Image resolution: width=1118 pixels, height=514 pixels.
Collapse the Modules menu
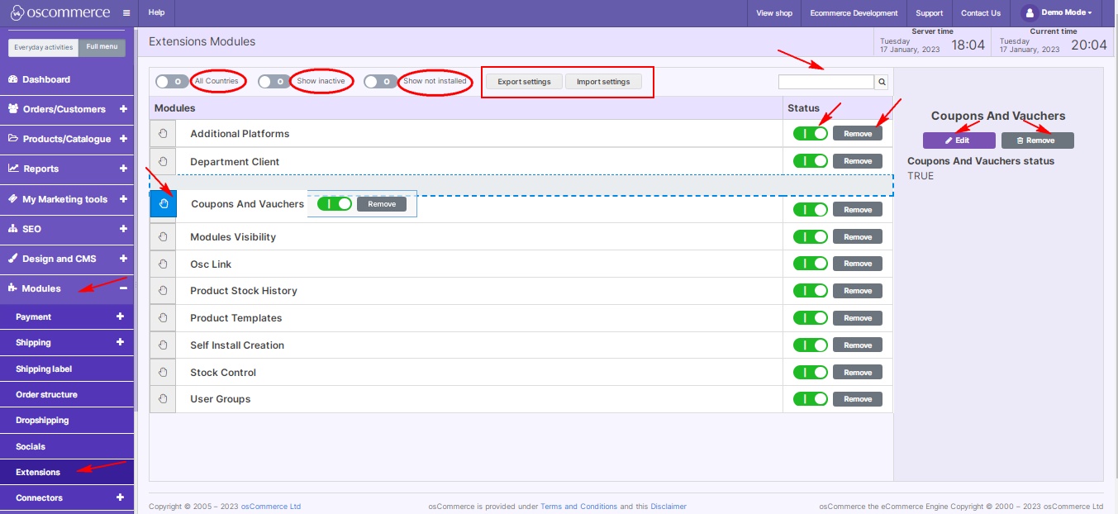pos(123,288)
